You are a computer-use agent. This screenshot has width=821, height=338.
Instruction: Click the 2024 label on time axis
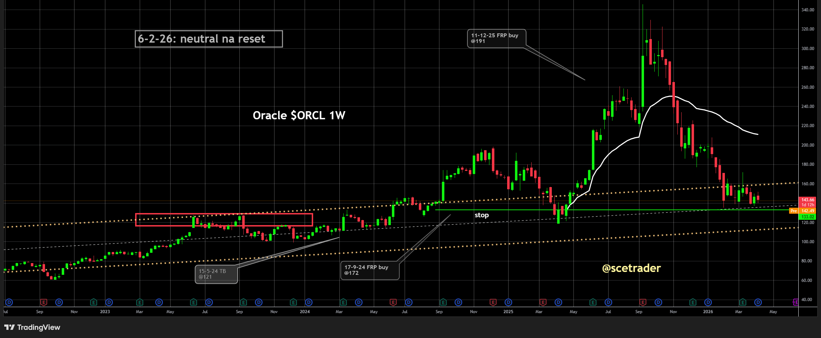[305, 312]
